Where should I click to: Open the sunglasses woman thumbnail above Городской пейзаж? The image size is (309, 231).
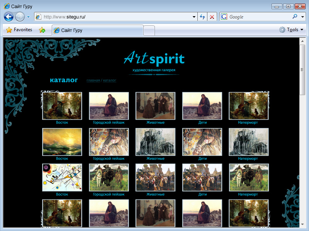(109, 142)
